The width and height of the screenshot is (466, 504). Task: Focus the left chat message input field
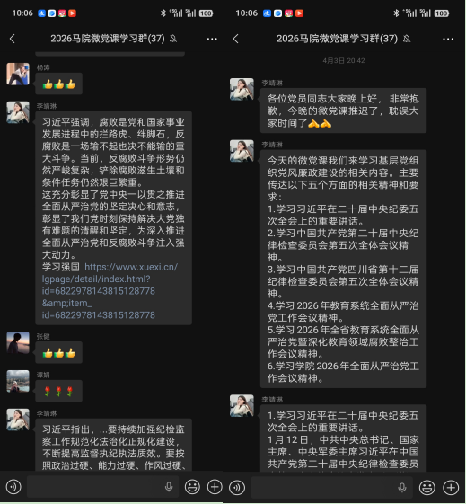102,487
